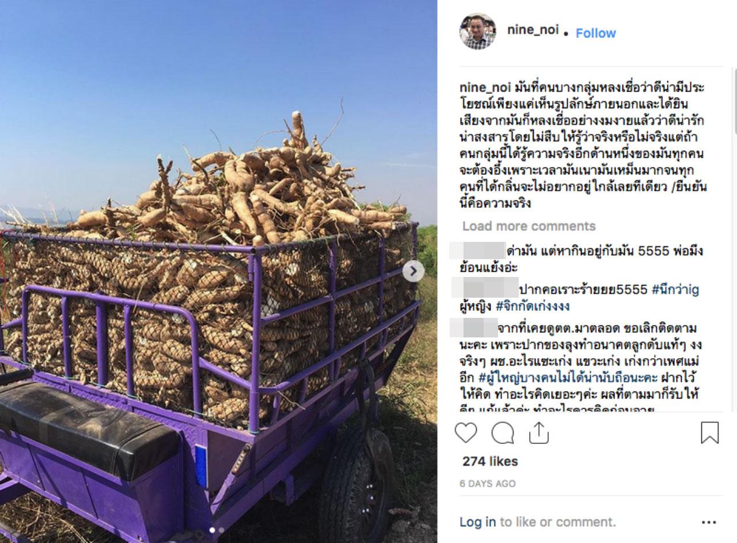The image size is (737, 543).
Task: Like the post with the heart icon
Action: 466,432
